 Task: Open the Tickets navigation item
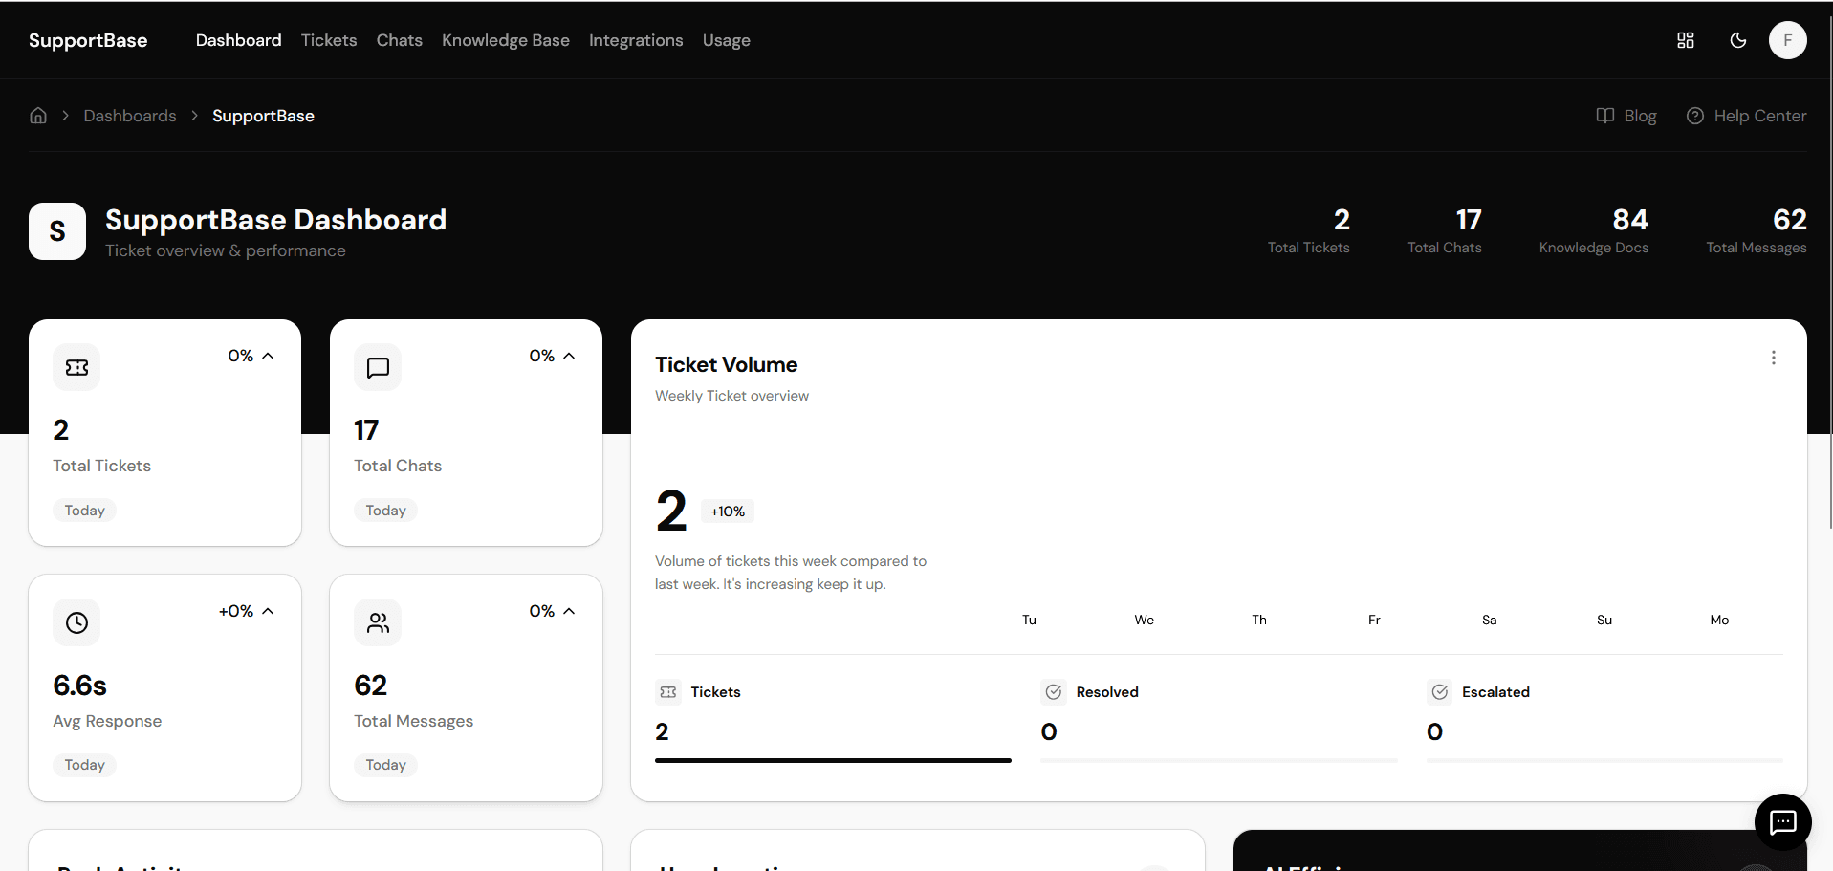tap(329, 40)
